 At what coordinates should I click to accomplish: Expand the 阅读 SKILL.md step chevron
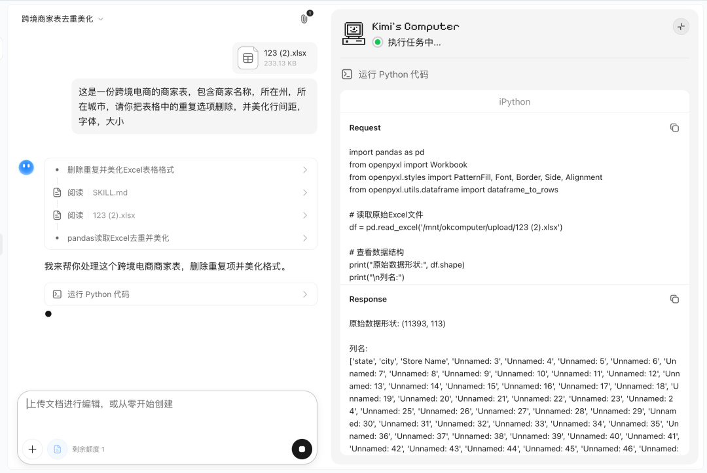305,193
